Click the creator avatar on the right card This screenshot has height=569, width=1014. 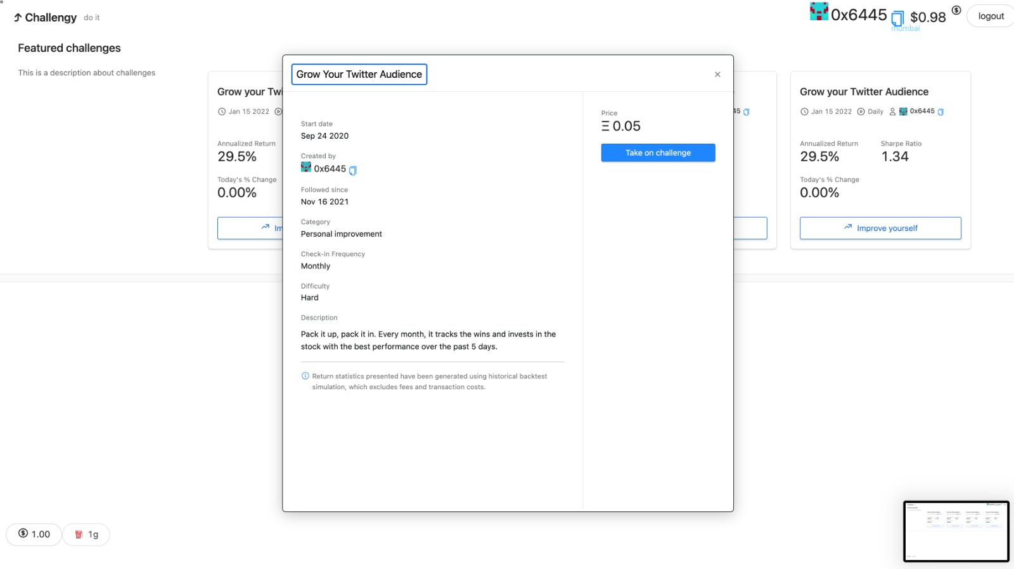coord(903,111)
